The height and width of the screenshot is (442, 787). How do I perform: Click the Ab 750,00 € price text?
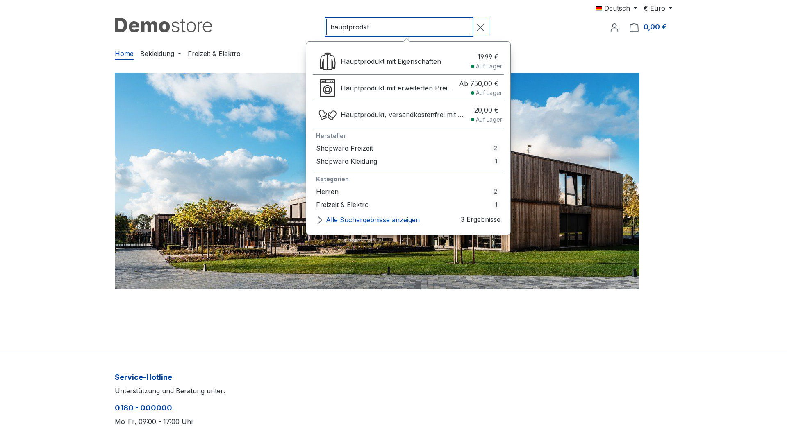point(479,83)
